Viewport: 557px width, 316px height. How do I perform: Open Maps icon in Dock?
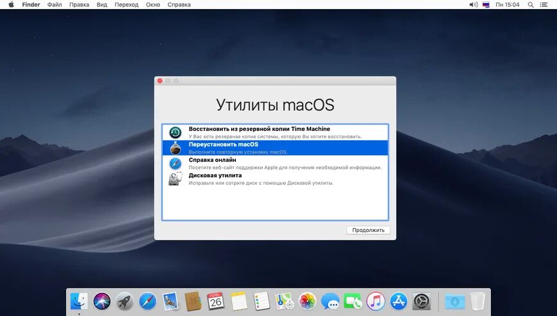285,301
